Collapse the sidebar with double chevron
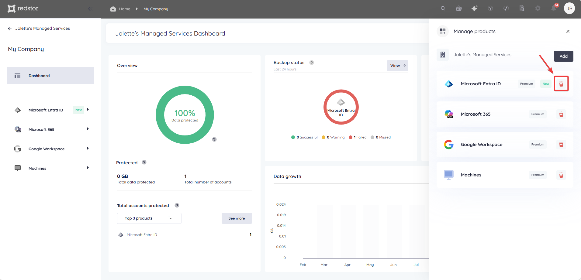The image size is (581, 280). coord(90,9)
